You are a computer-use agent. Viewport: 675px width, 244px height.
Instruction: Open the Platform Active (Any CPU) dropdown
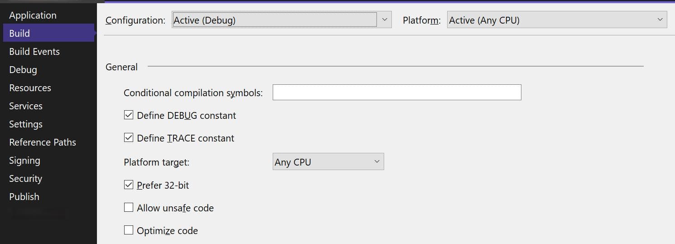point(557,20)
